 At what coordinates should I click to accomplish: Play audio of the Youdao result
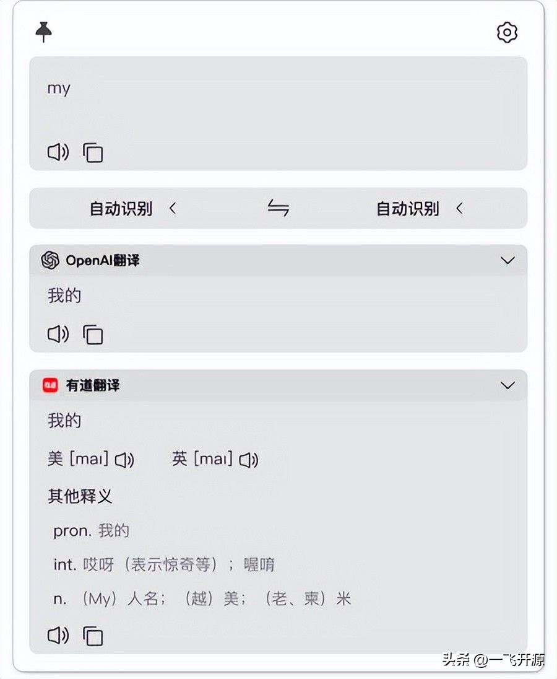(x=58, y=636)
